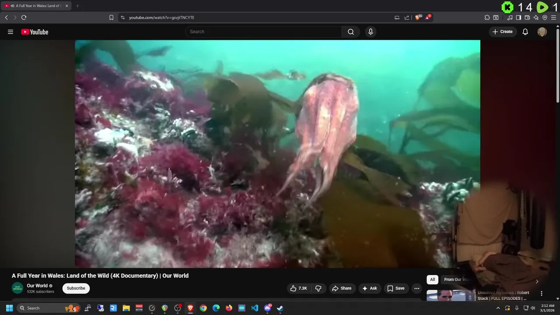Select the All filter chip
The height and width of the screenshot is (315, 560).
(432, 280)
